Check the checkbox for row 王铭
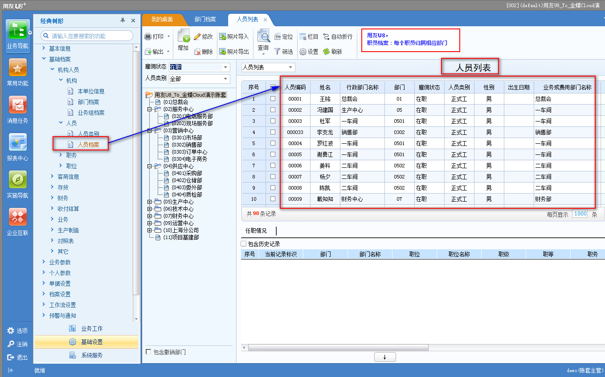605x377 pixels. (273, 99)
